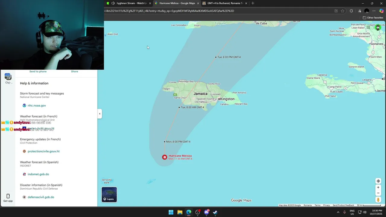This screenshot has height=217, width=386.
Task: Open browser Settings and more menu
Action: (374, 11)
